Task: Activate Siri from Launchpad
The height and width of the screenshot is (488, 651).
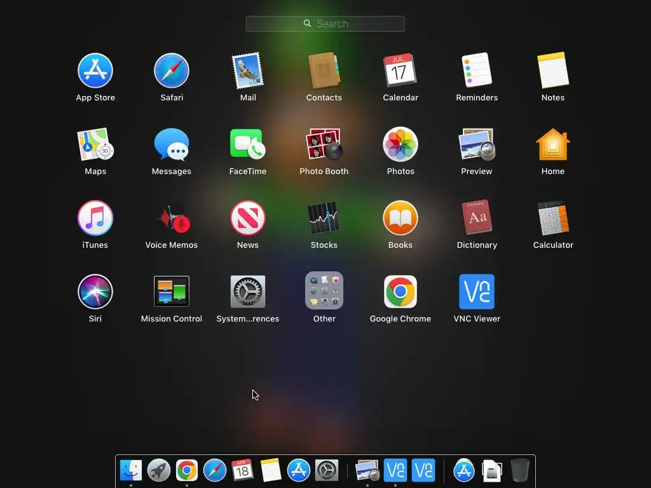Action: (x=95, y=291)
